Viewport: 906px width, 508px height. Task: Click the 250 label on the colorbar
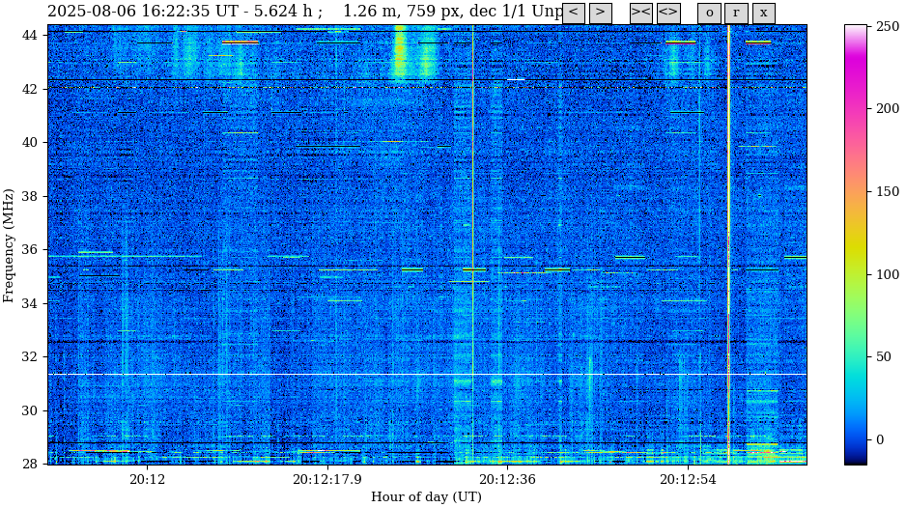coord(889,26)
